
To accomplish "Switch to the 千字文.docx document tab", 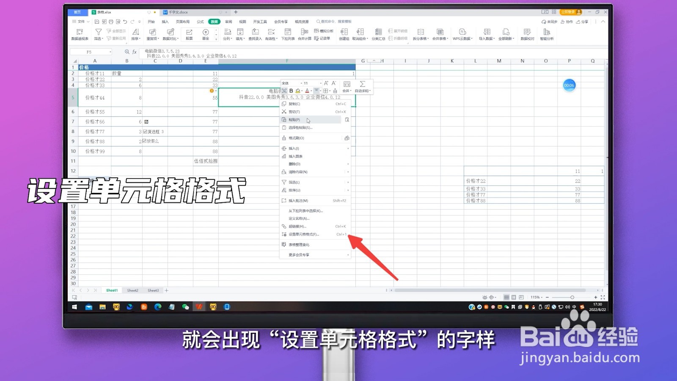I will [178, 12].
